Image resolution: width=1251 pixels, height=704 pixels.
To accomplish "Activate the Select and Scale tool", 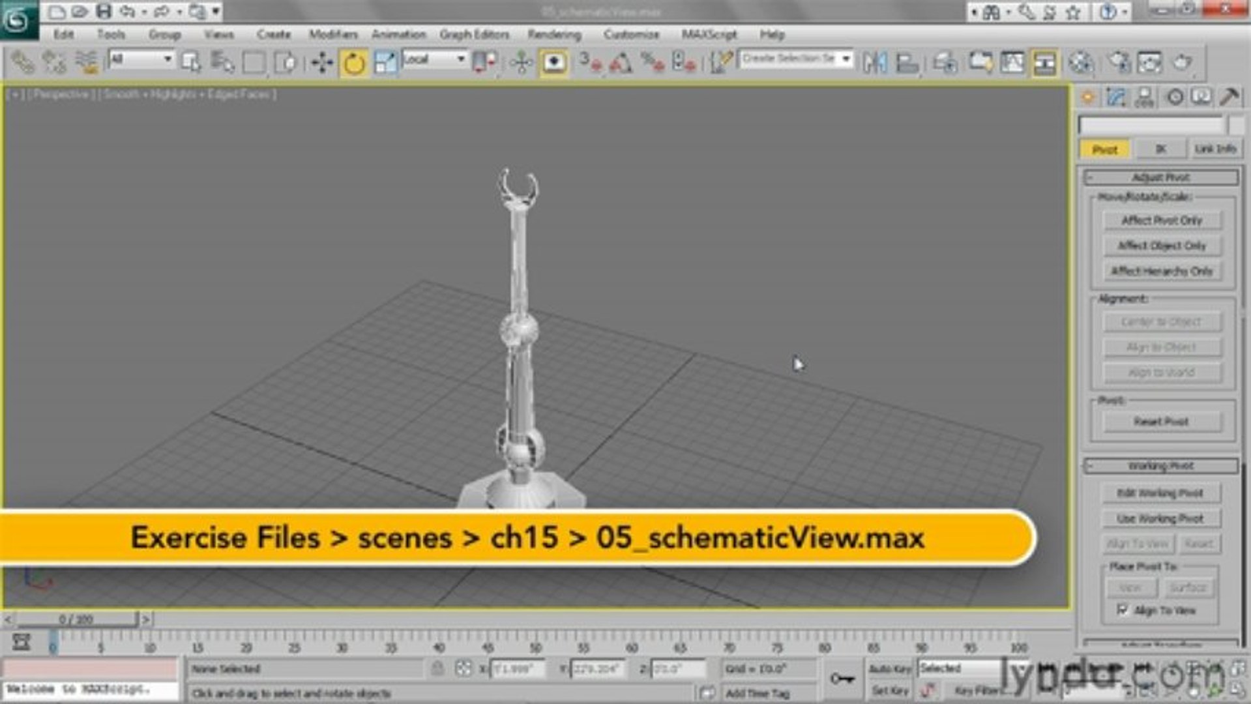I will pyautogui.click(x=385, y=63).
